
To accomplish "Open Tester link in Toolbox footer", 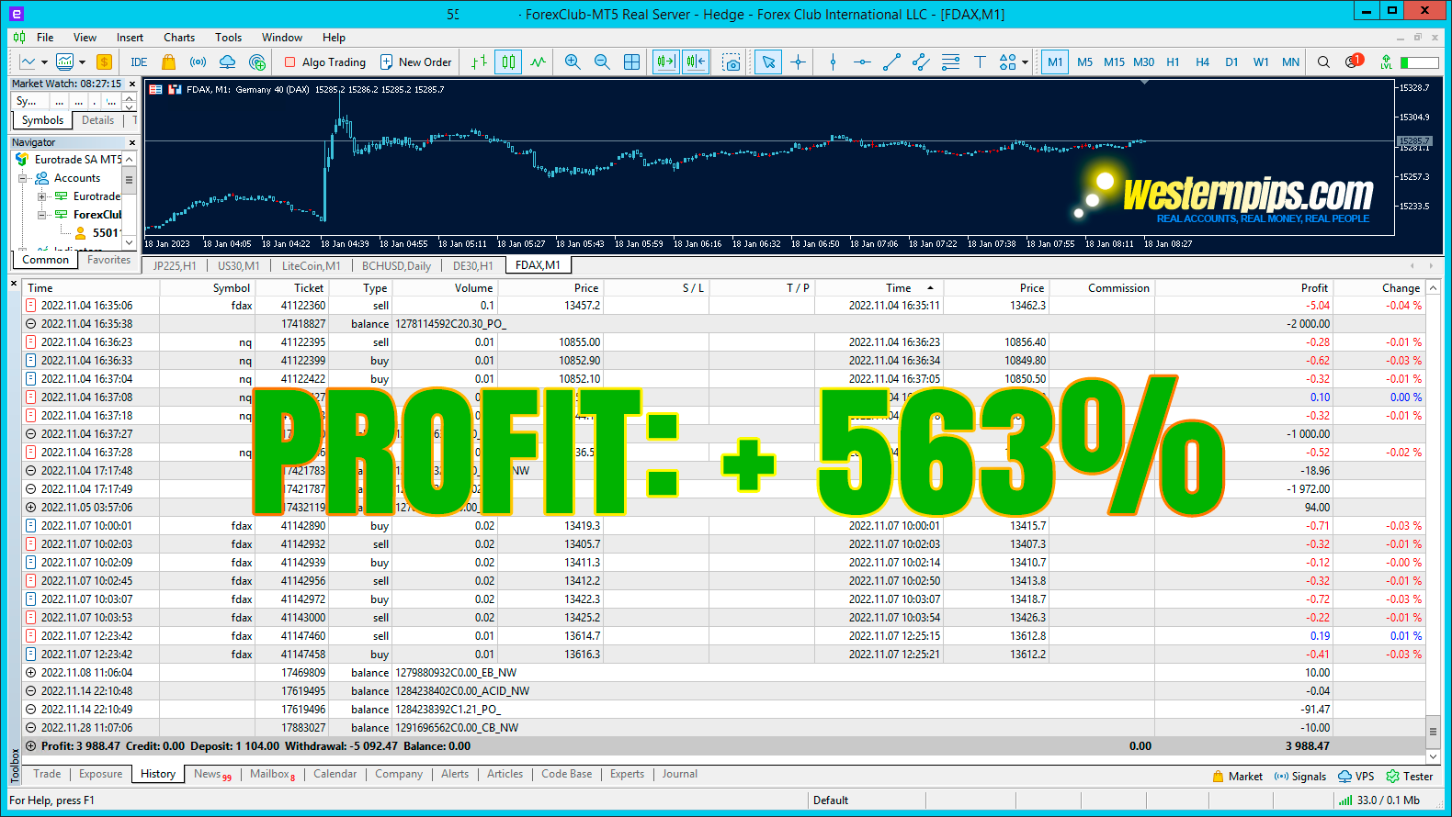I will click(1409, 776).
